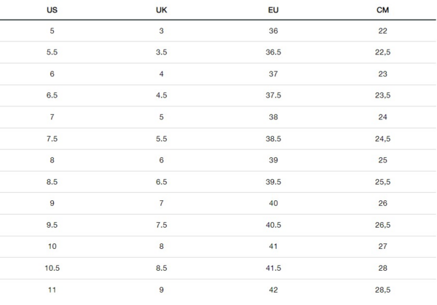Select UK size 4.5 cell
This screenshot has width=437, height=305.
tap(162, 95)
